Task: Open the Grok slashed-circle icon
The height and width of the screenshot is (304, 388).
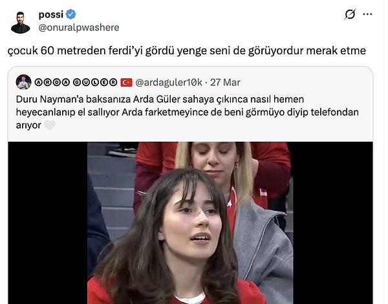Action: tap(350, 14)
